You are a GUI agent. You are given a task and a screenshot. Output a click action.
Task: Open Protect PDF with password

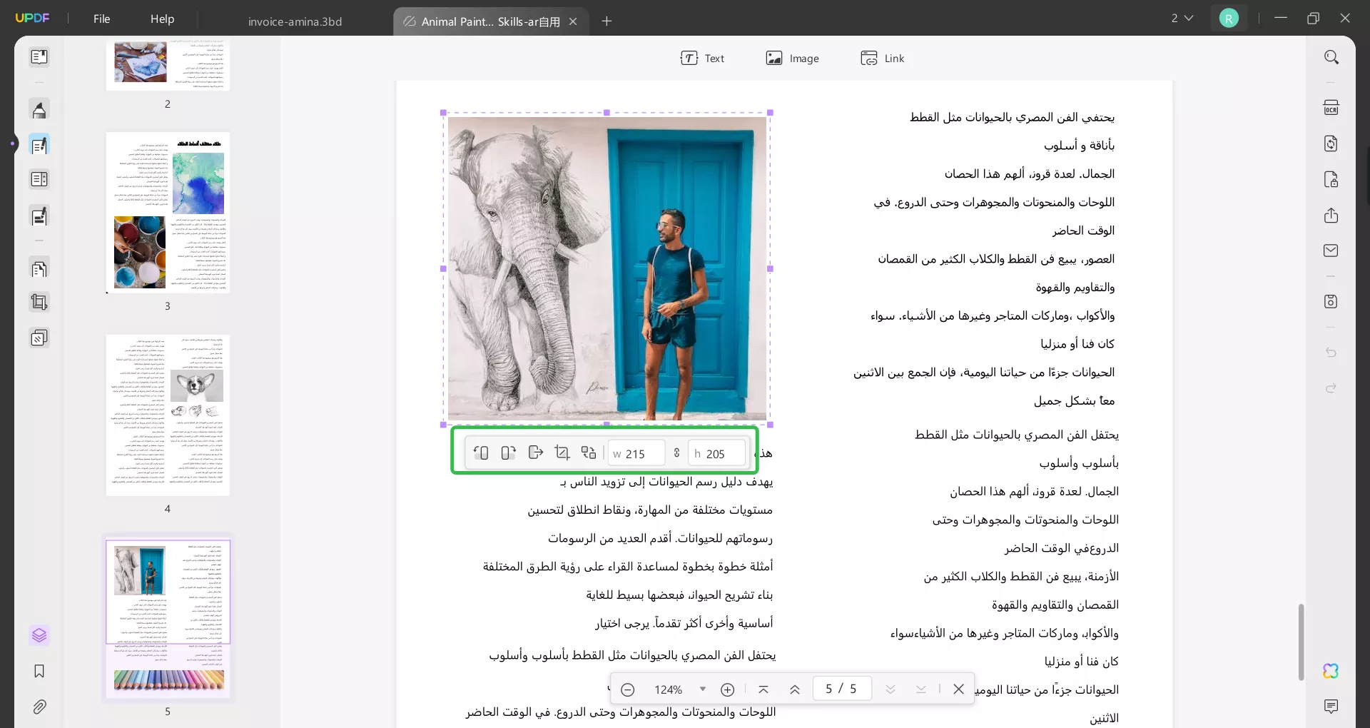(x=1331, y=179)
